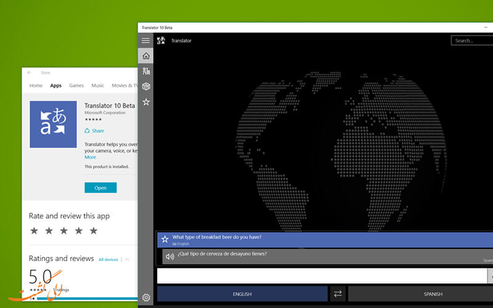Click the translation text input field
Screen dimensions: 493x308
pyautogui.click(x=322, y=276)
